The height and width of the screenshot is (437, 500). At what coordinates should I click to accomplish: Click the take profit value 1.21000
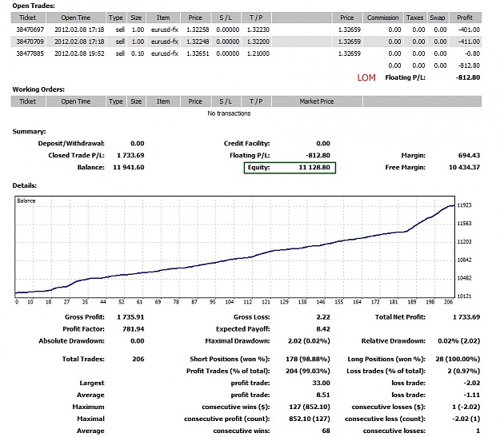(x=258, y=54)
